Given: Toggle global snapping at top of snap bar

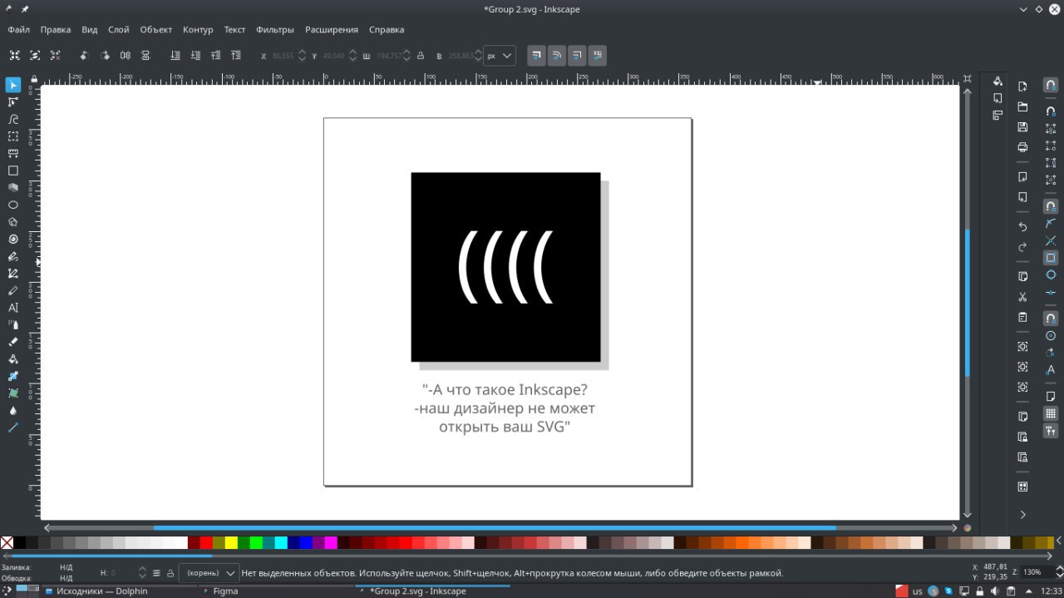Looking at the screenshot, I should click(1051, 86).
